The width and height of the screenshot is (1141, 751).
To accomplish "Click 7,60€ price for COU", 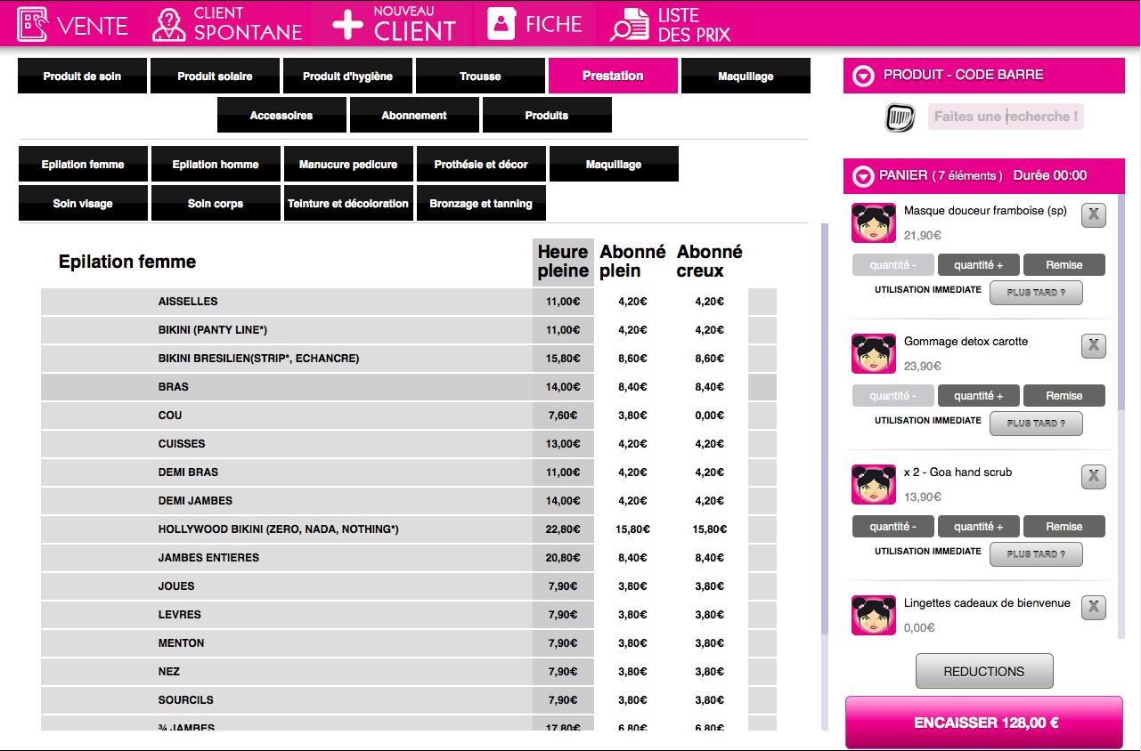I will point(563,416).
